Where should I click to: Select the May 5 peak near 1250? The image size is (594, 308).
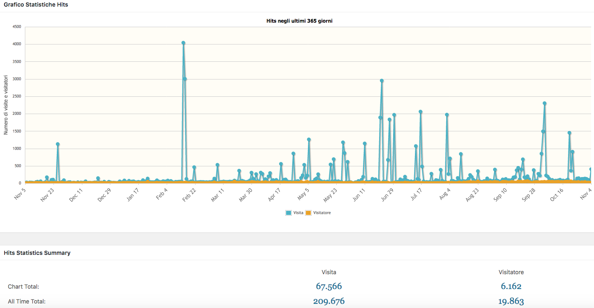[309, 140]
